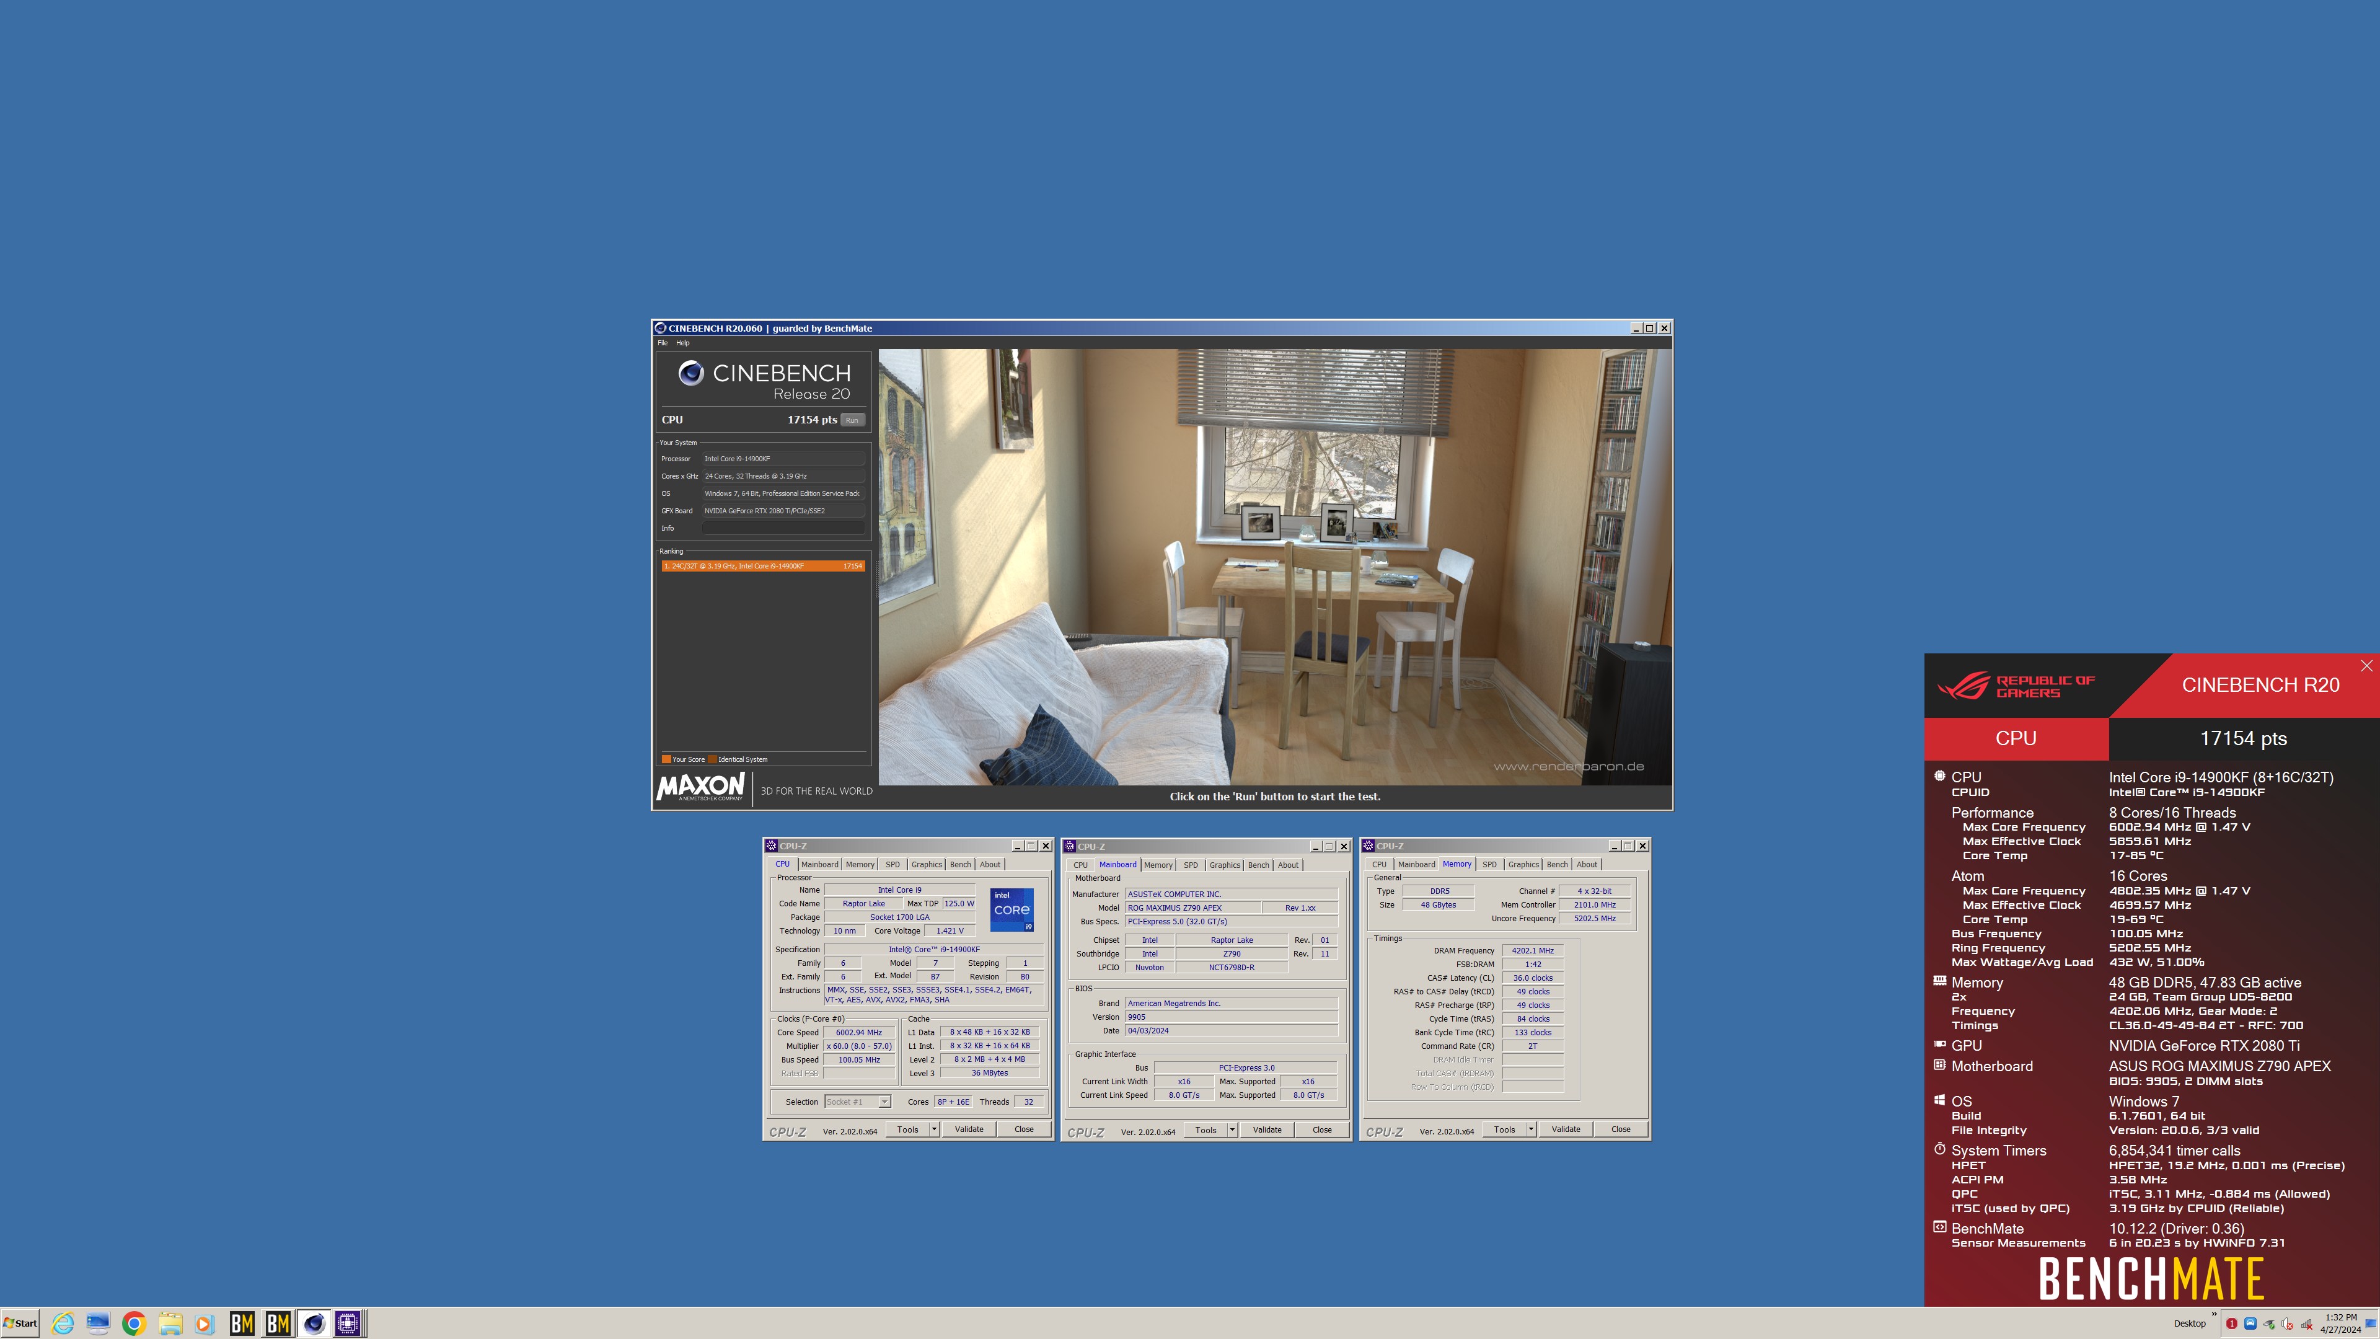Open the Help menu in Cinebench
This screenshot has height=1339, width=2380.
[x=683, y=343]
